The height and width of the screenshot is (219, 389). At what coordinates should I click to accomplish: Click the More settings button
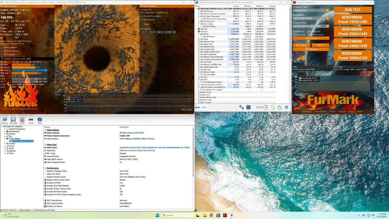point(311,38)
